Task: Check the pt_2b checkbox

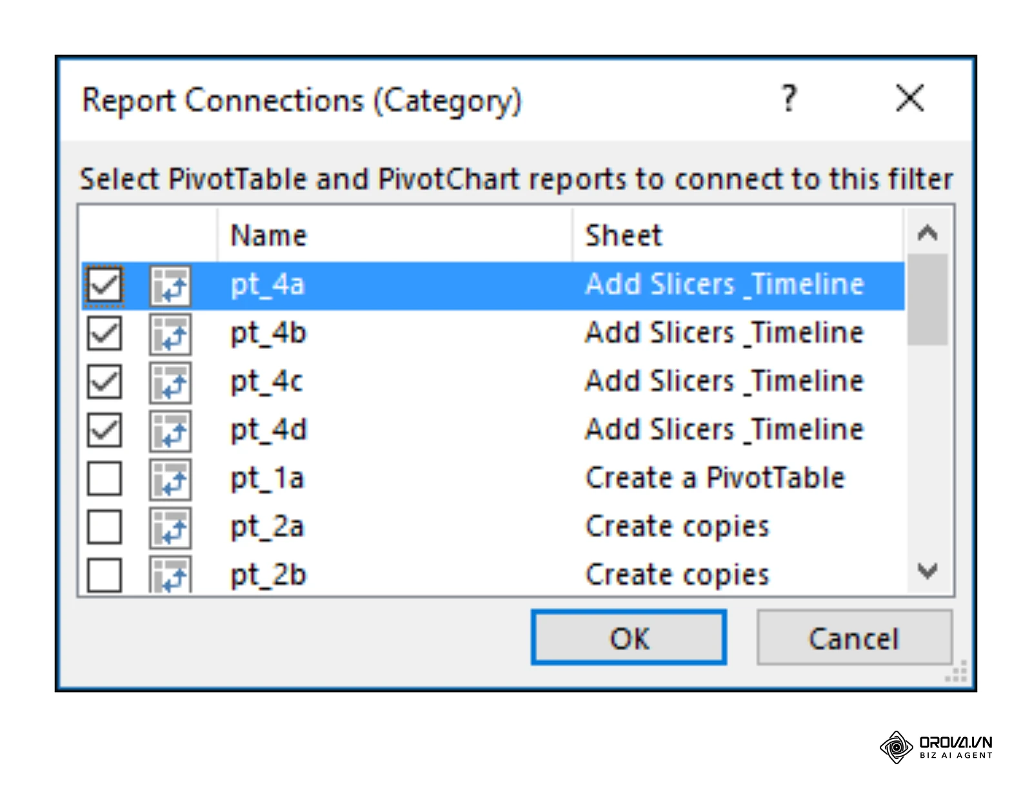Action: (104, 575)
